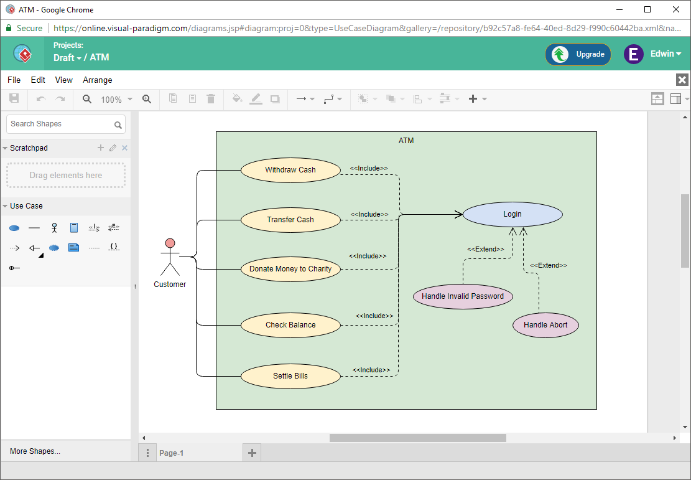The width and height of the screenshot is (691, 480).
Task: Click the Undo arrow in toolbar
Action: [x=41, y=99]
